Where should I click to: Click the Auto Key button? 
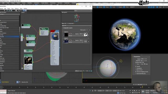147,91
